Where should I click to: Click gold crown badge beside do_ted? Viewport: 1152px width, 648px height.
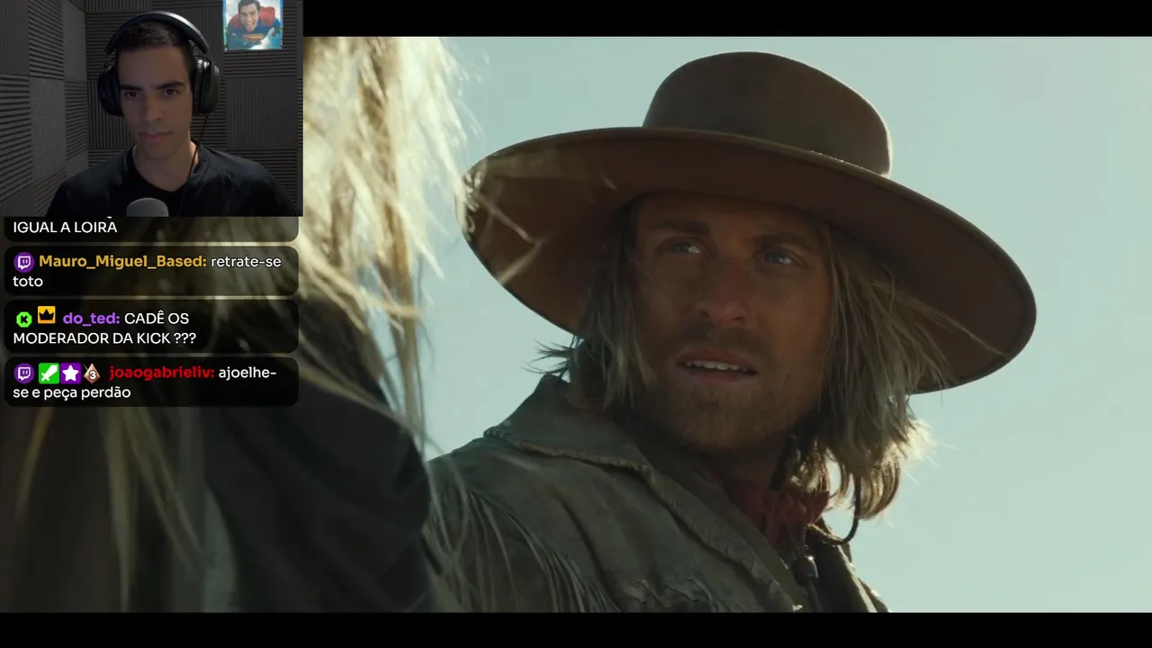point(47,315)
